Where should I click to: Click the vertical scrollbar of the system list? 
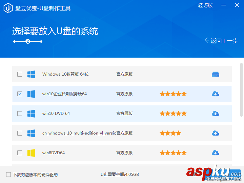coord(241,90)
